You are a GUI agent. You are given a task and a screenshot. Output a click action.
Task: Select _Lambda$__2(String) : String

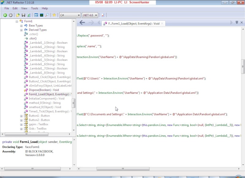(47, 47)
